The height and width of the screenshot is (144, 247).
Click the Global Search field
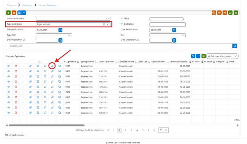[121, 46]
